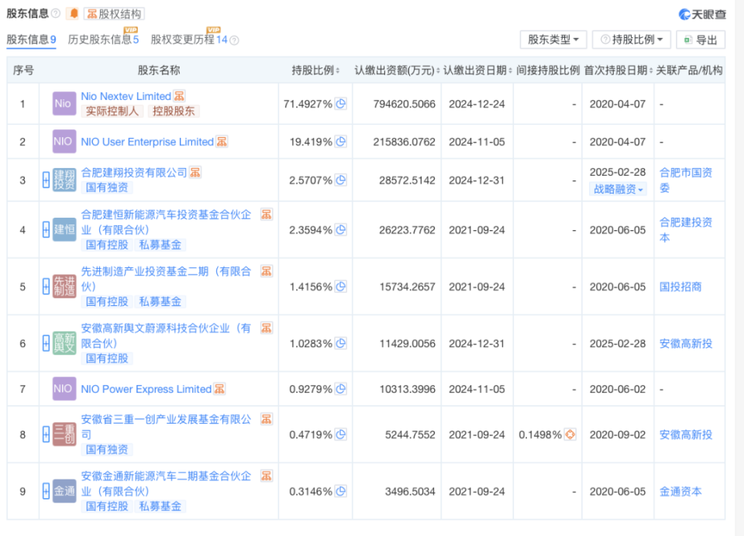Click pie chart icon next to 2.5707%
Screen dimensions: 744x536
(341, 180)
